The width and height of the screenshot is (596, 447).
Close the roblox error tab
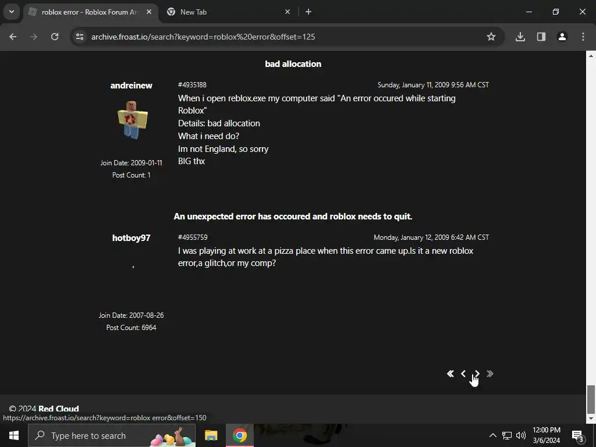coord(149,12)
